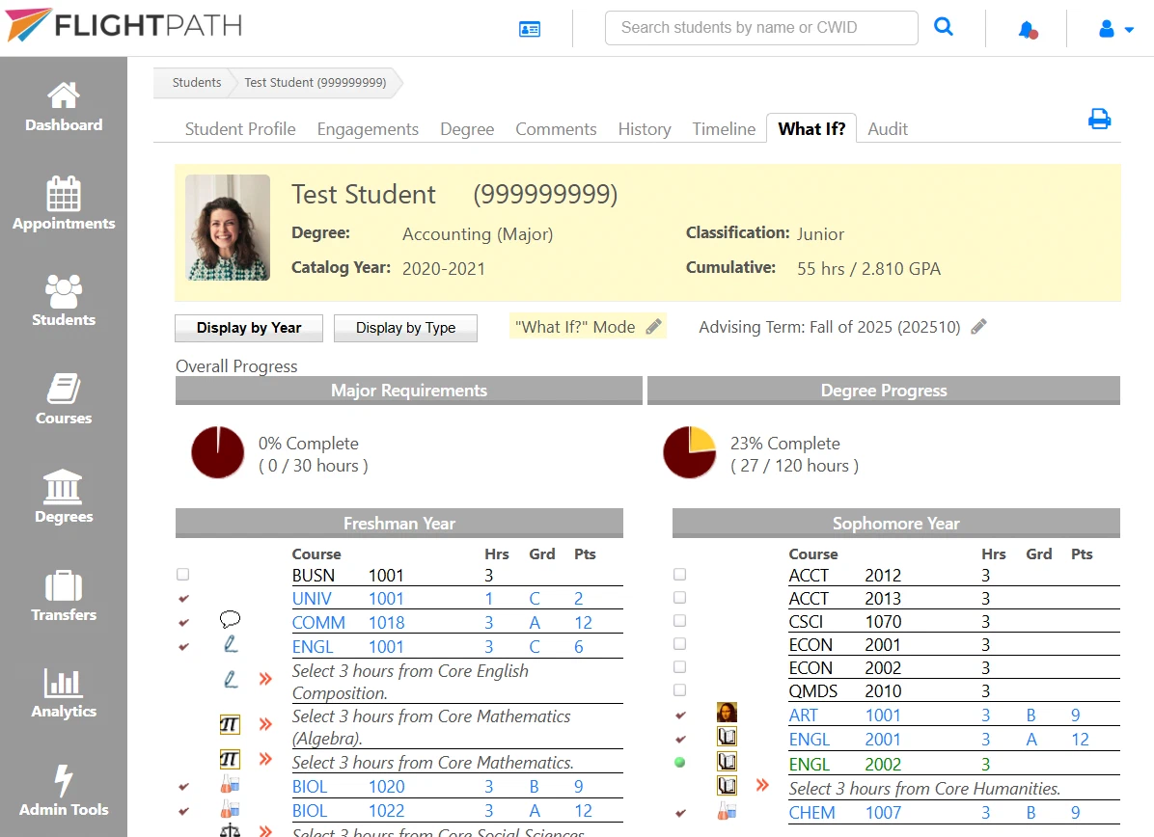The height and width of the screenshot is (837, 1154).
Task: Select the What If? tab
Action: (x=811, y=128)
